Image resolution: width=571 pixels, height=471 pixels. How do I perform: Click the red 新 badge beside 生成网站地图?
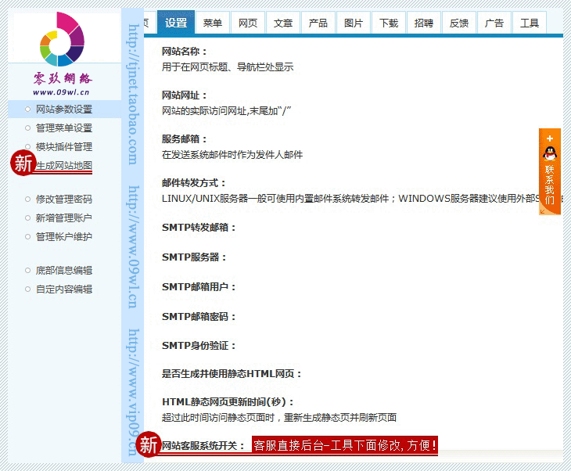23,163
